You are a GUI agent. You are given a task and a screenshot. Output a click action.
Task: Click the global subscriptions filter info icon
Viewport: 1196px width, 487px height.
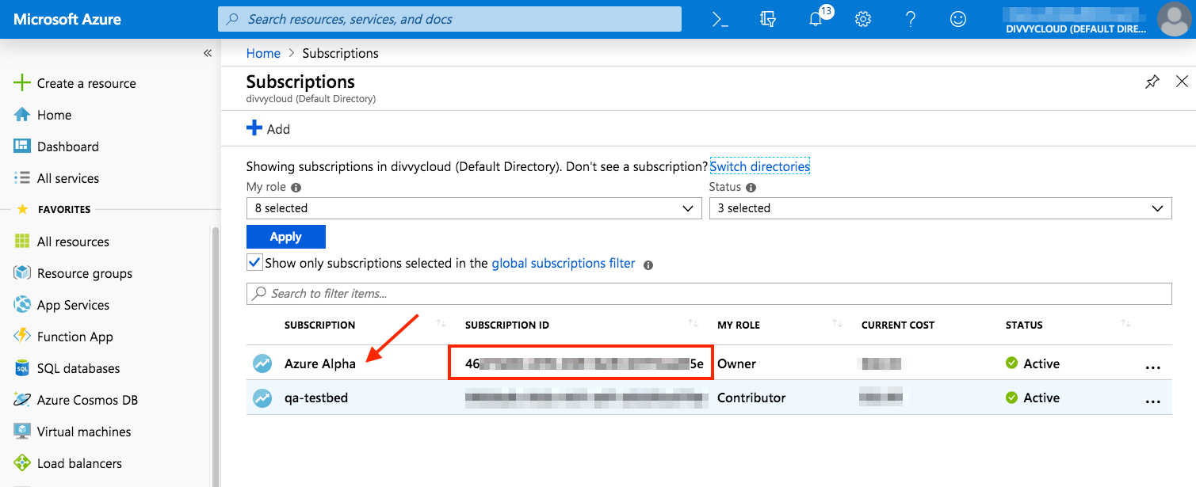point(648,264)
